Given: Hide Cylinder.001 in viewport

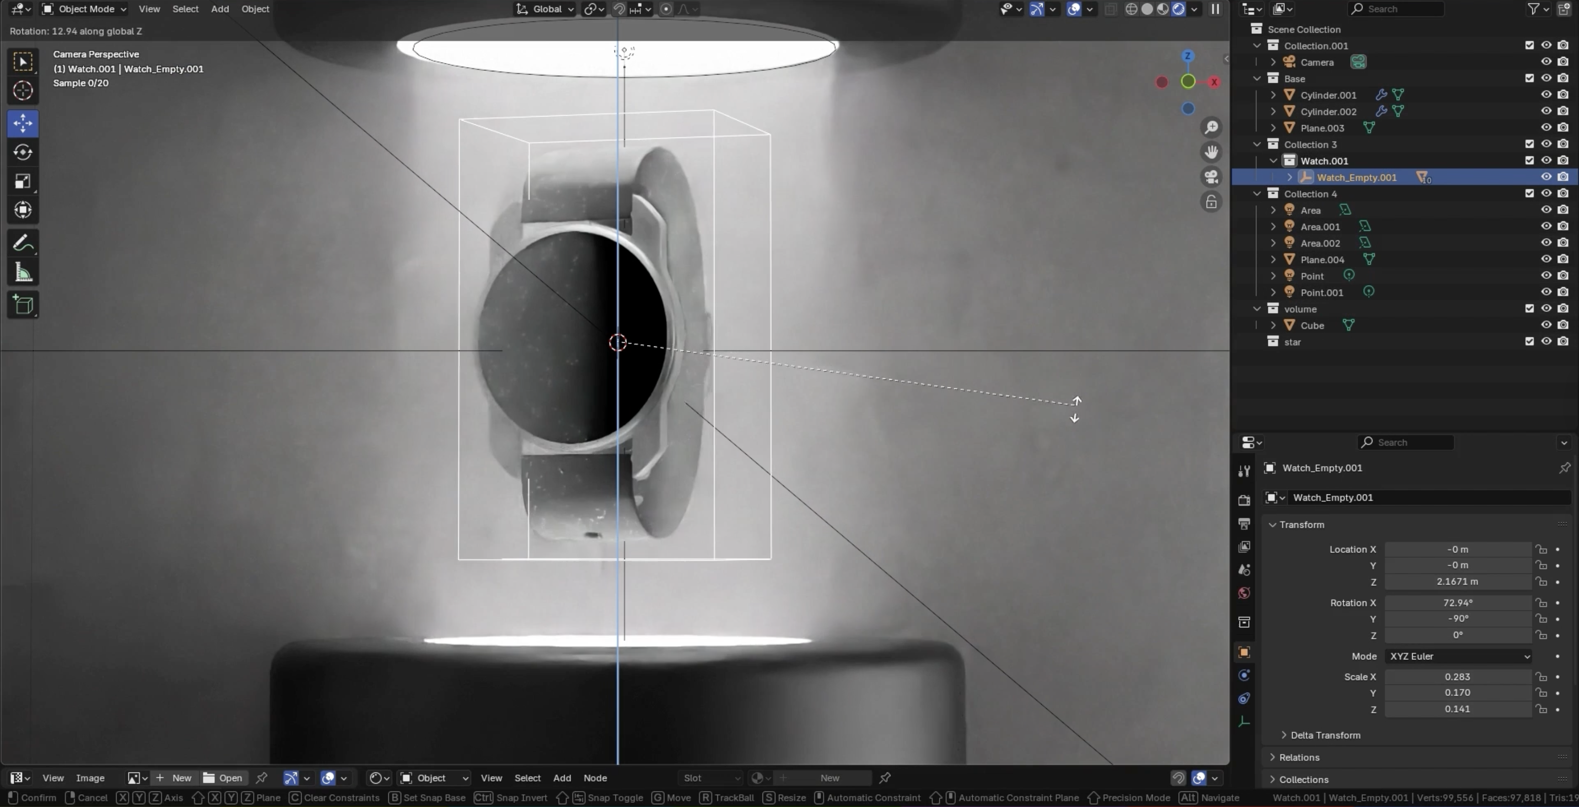Looking at the screenshot, I should click(x=1546, y=95).
